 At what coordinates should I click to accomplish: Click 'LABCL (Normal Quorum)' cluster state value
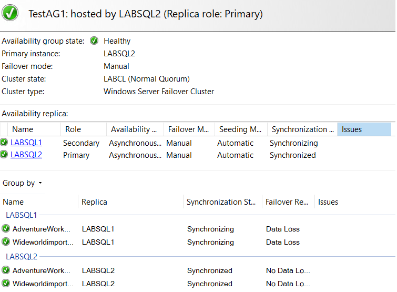(147, 79)
